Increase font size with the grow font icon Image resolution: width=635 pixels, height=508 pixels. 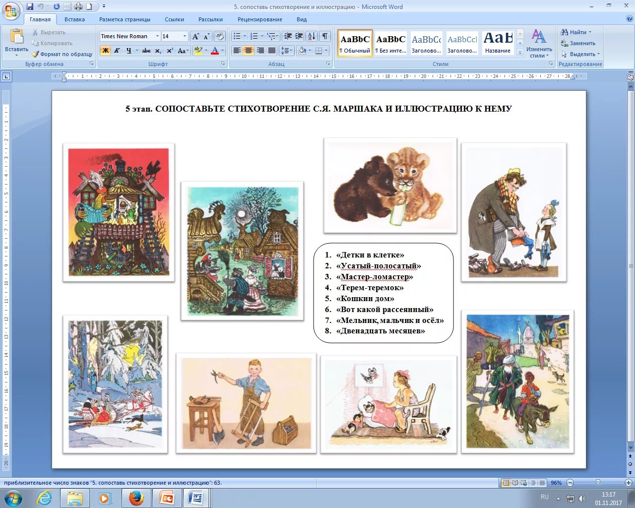tap(195, 36)
